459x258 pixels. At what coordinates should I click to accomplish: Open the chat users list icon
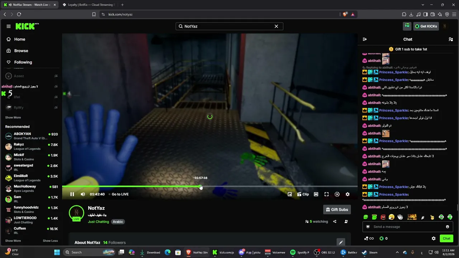pyautogui.click(x=451, y=39)
